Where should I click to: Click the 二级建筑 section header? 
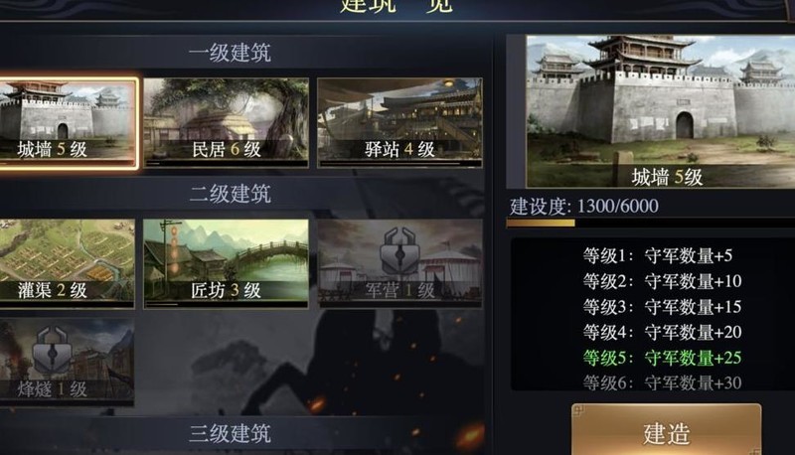point(230,194)
